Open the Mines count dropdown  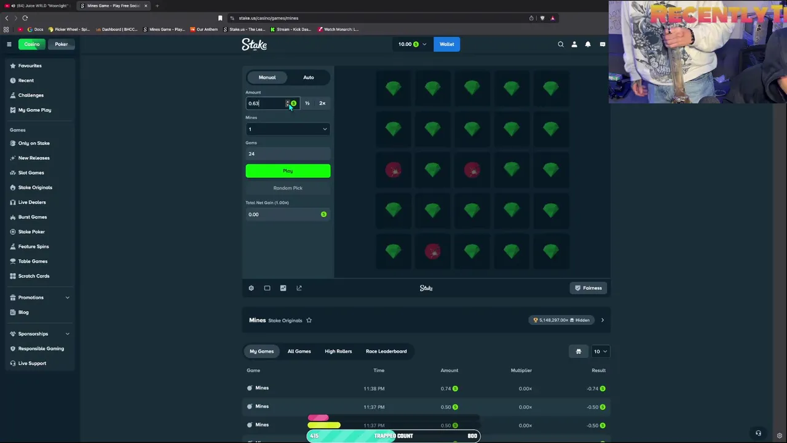pyautogui.click(x=288, y=129)
